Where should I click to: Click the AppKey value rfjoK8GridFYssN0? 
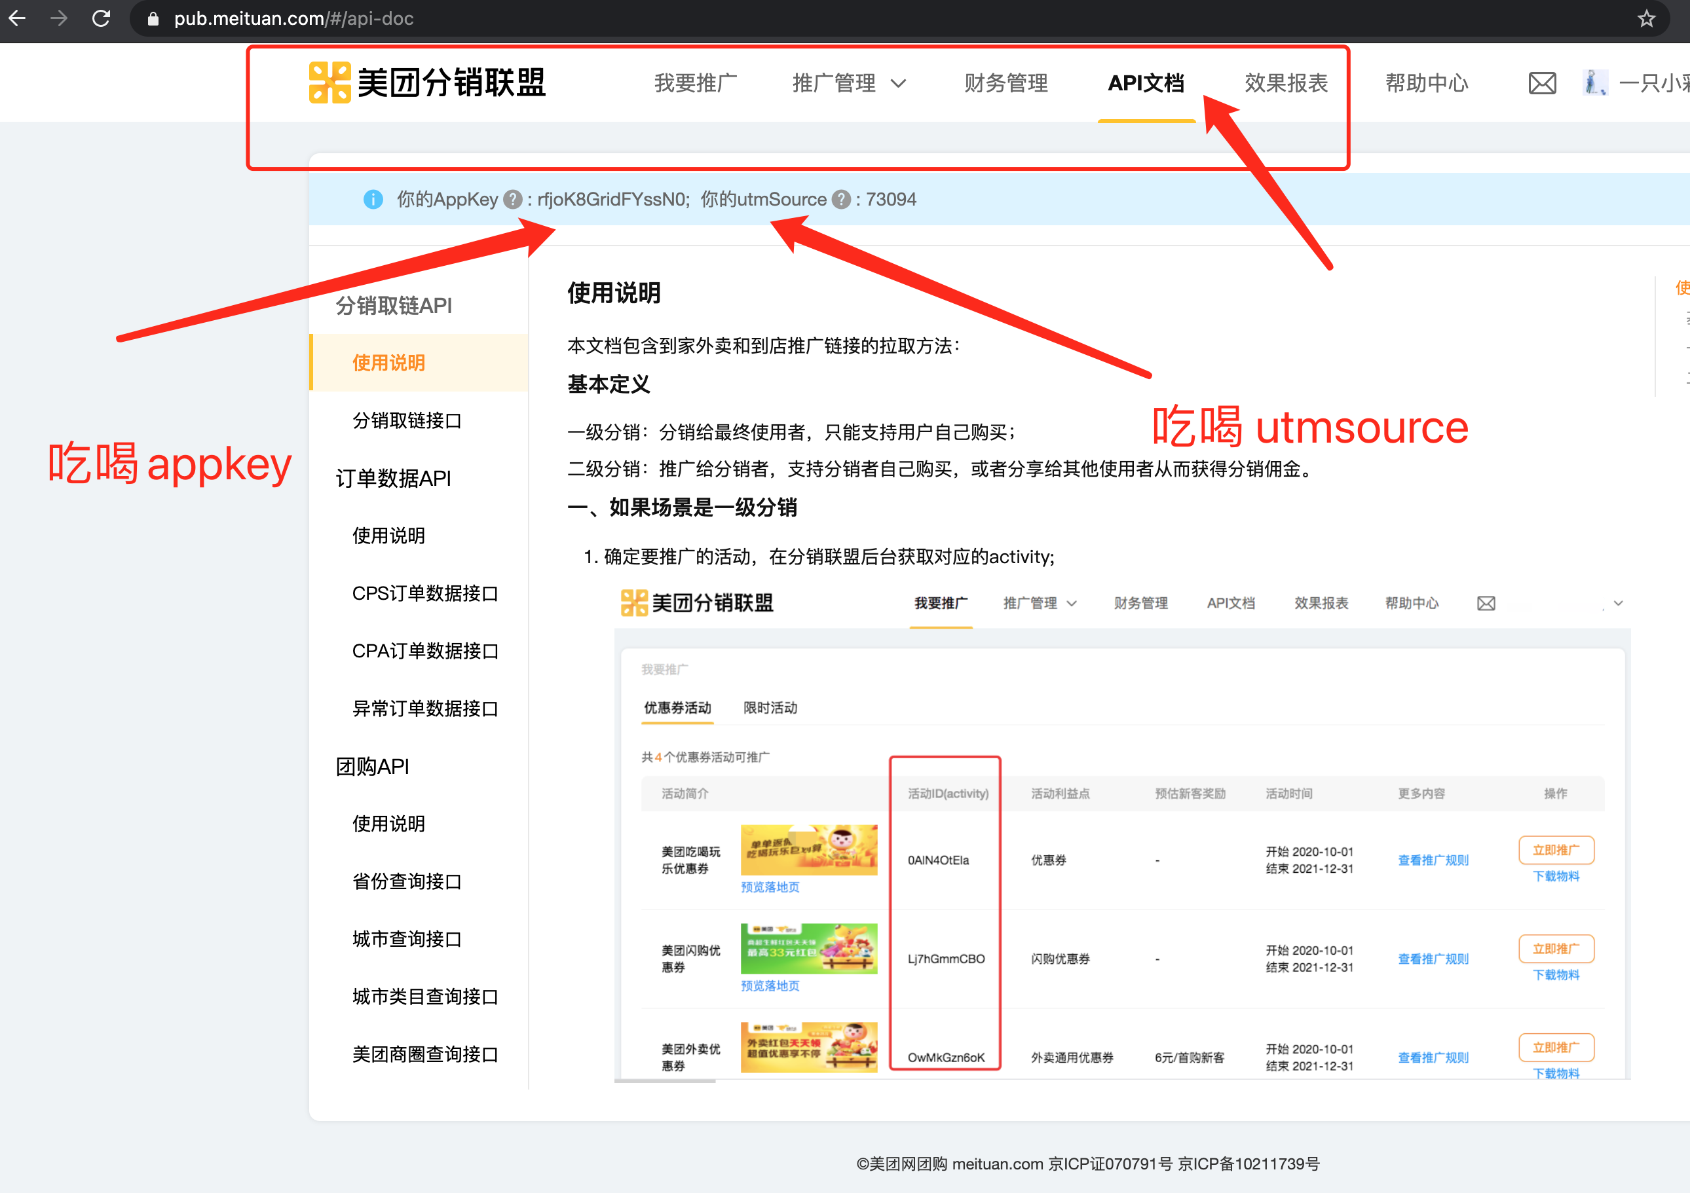click(612, 200)
